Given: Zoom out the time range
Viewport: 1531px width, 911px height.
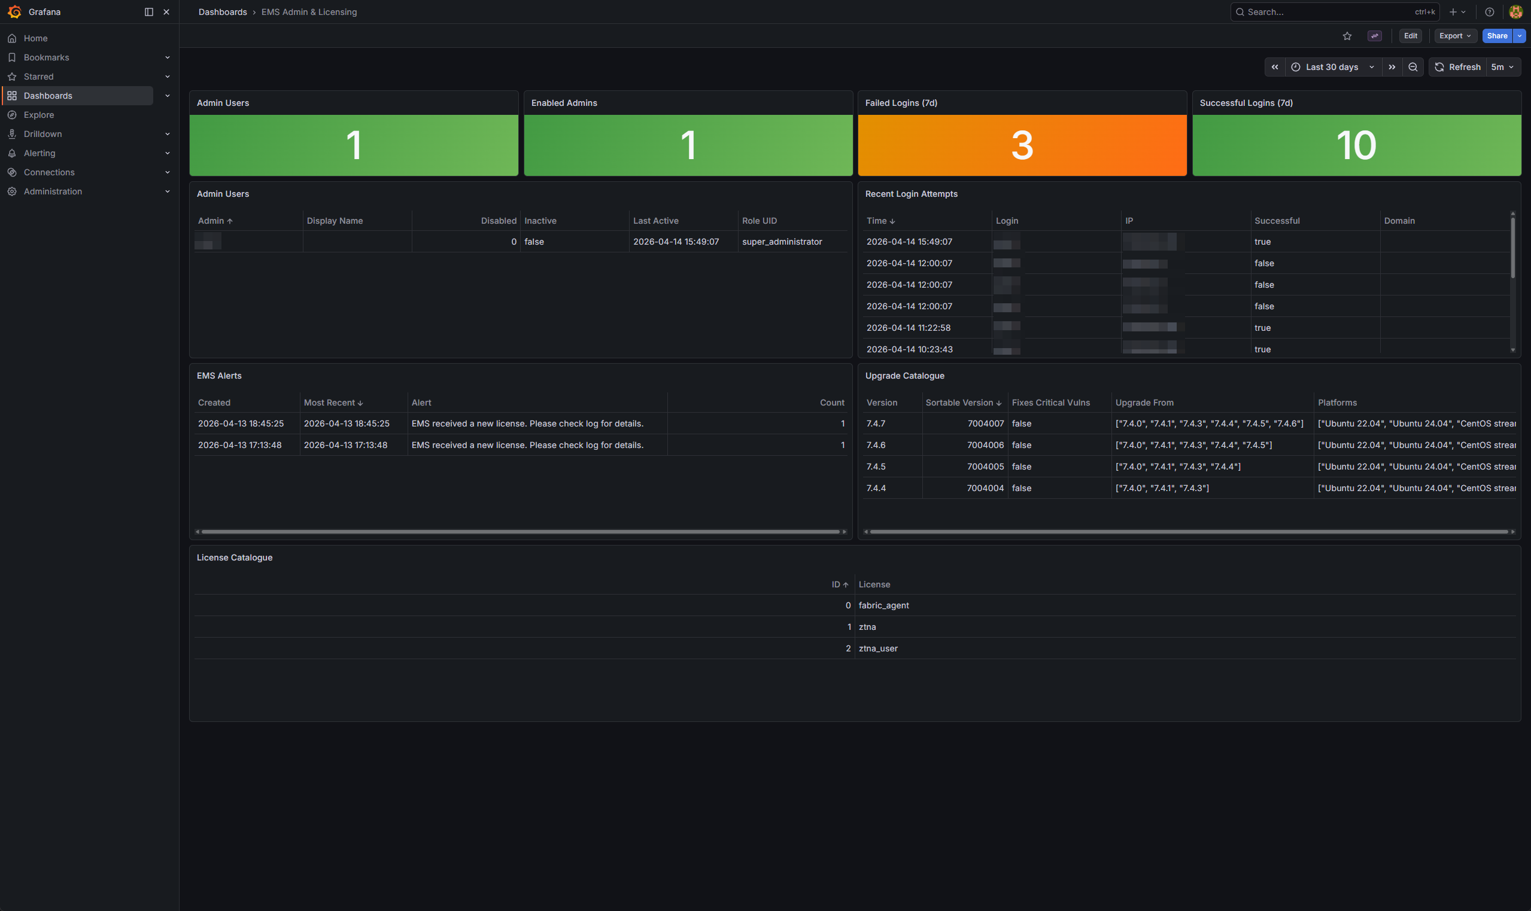Looking at the screenshot, I should (x=1412, y=67).
